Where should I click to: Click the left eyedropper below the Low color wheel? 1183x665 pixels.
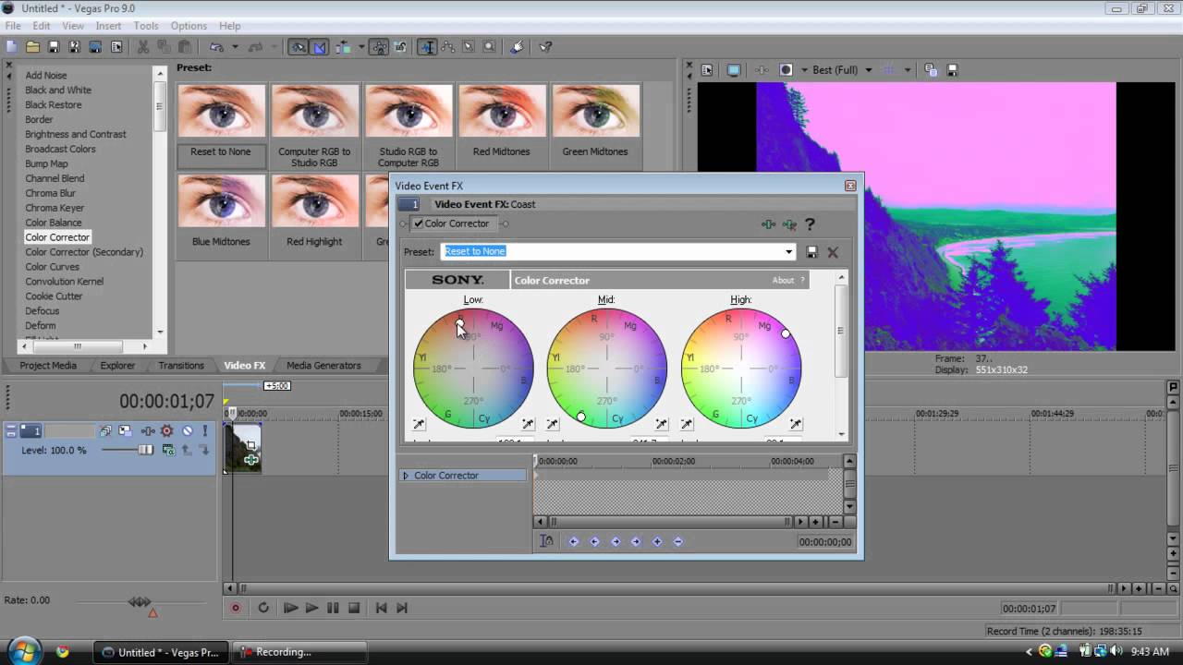(x=419, y=424)
